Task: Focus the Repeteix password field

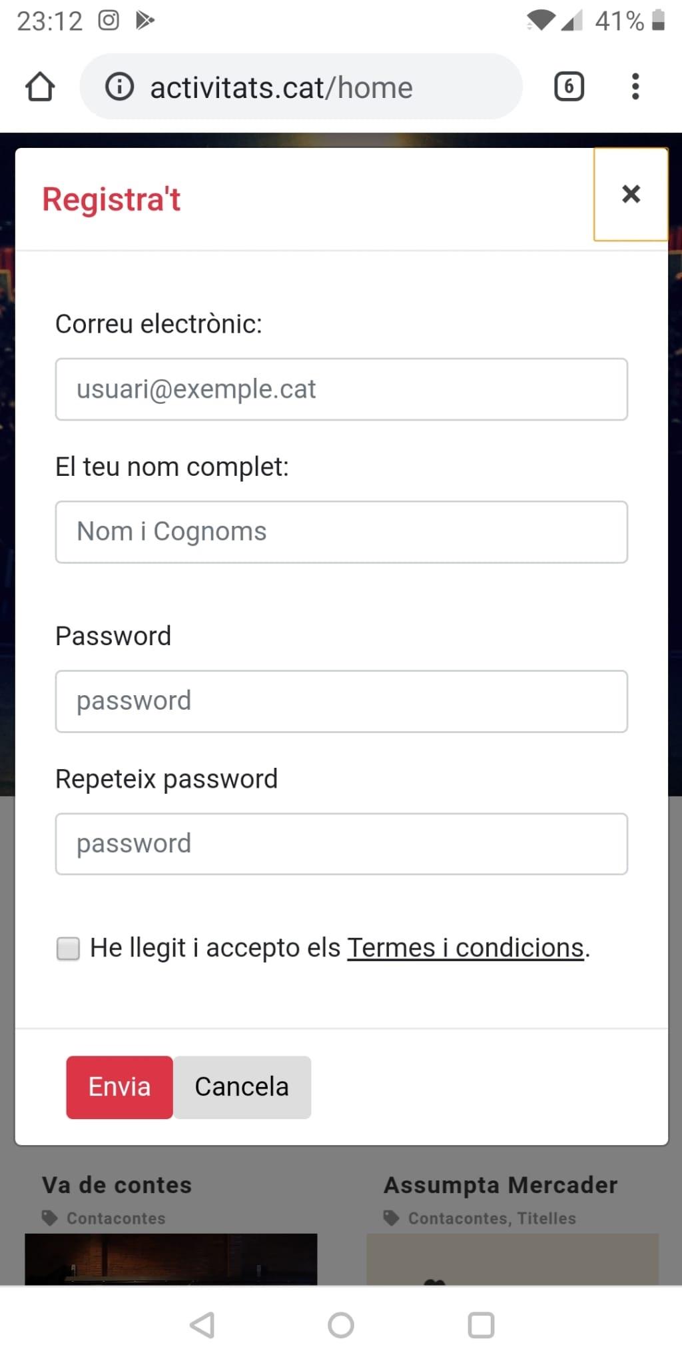Action: tap(341, 844)
